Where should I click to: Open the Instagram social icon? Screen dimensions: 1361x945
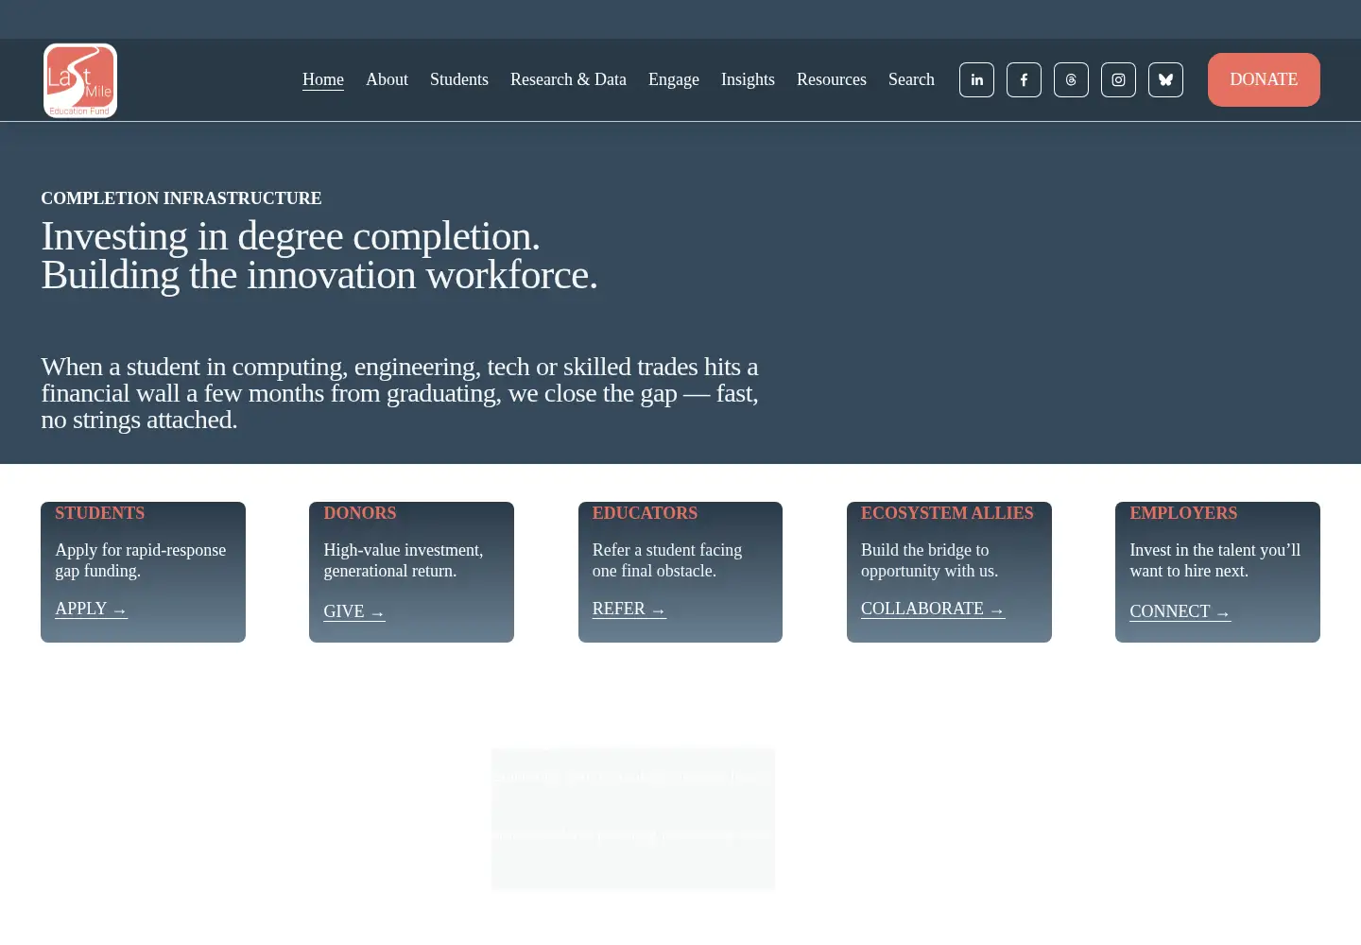point(1118,80)
